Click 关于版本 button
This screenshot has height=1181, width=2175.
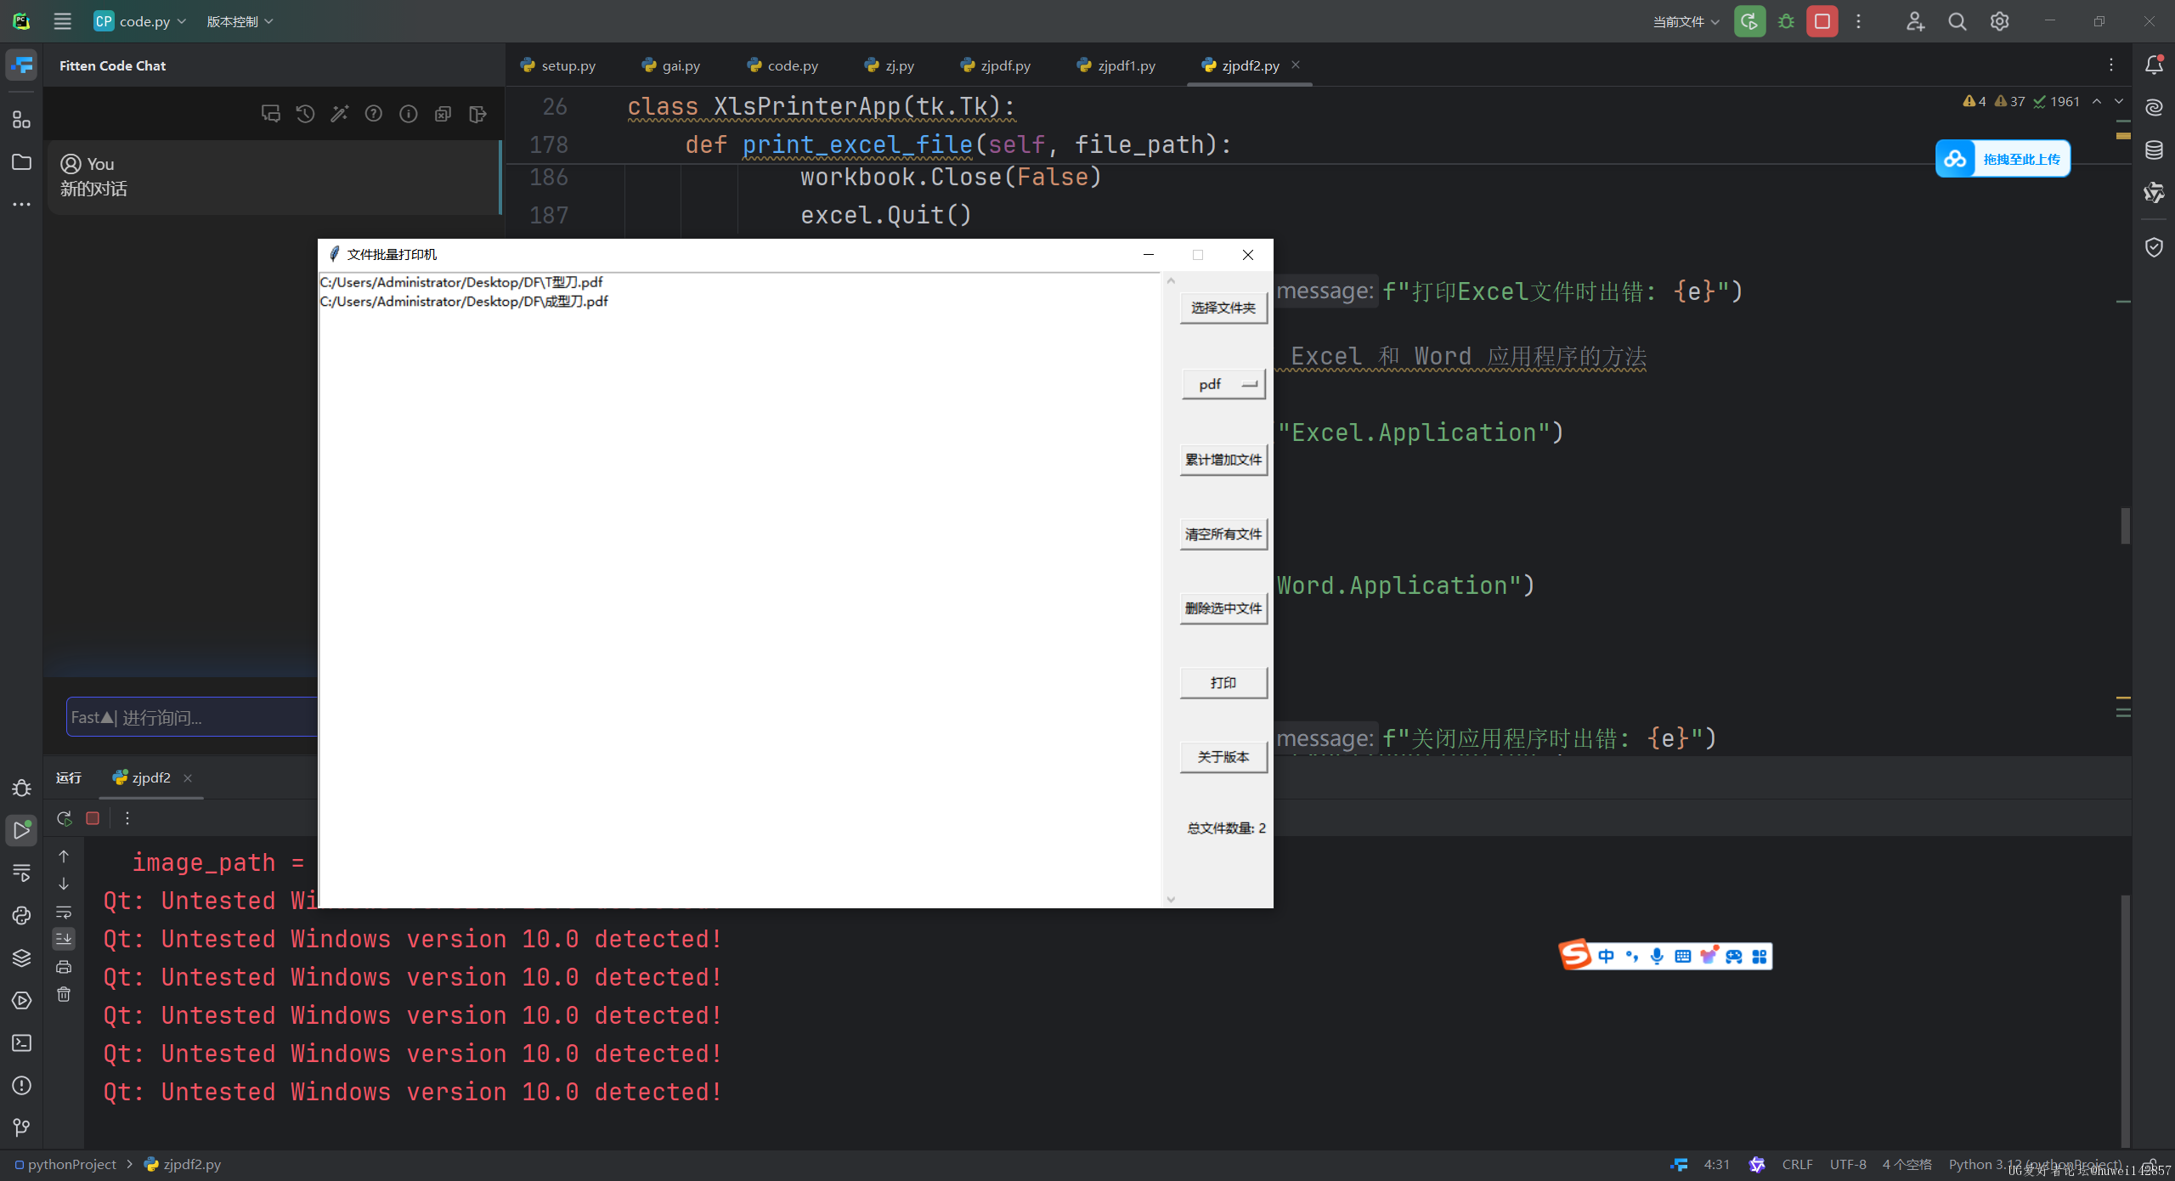coord(1223,757)
